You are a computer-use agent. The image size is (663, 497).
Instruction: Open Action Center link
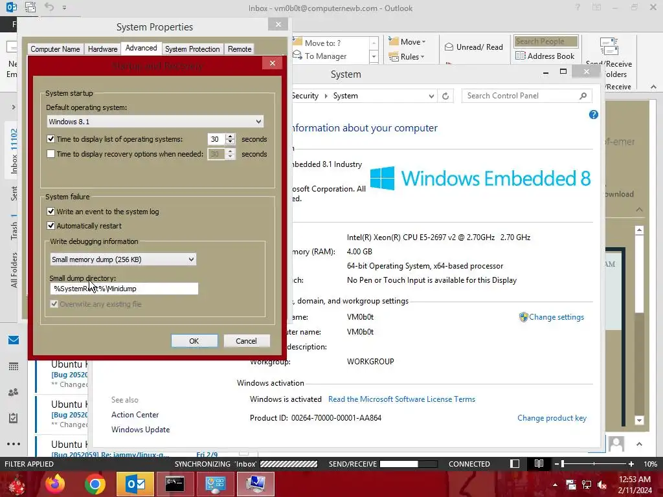click(x=135, y=415)
